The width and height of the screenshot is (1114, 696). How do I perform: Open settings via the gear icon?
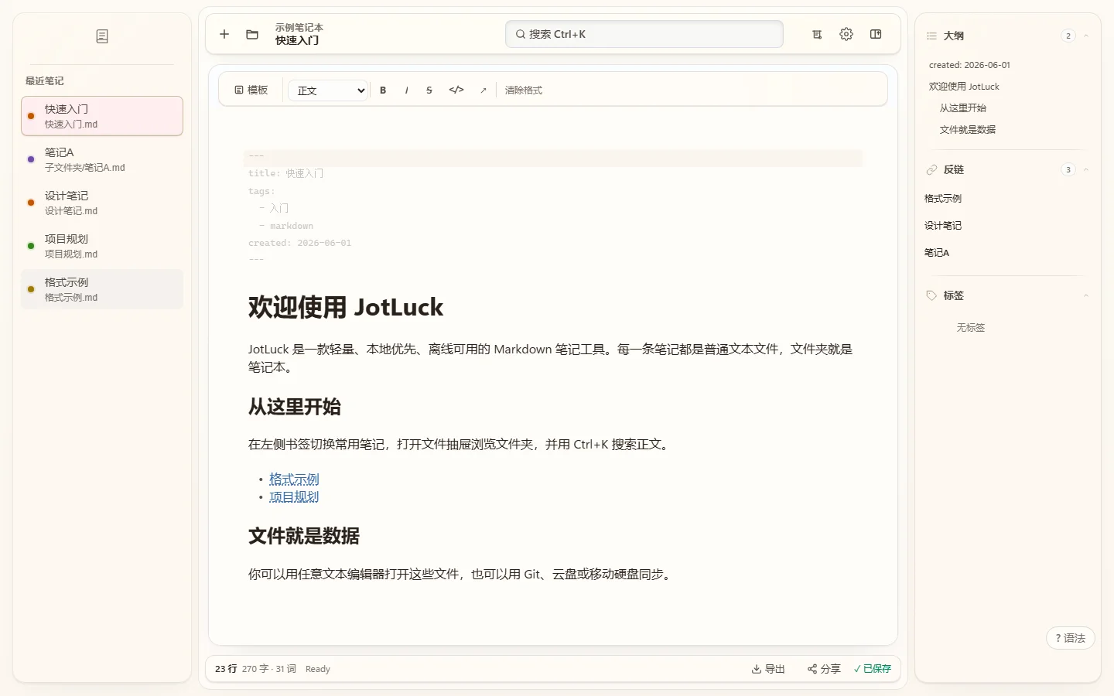click(x=846, y=34)
